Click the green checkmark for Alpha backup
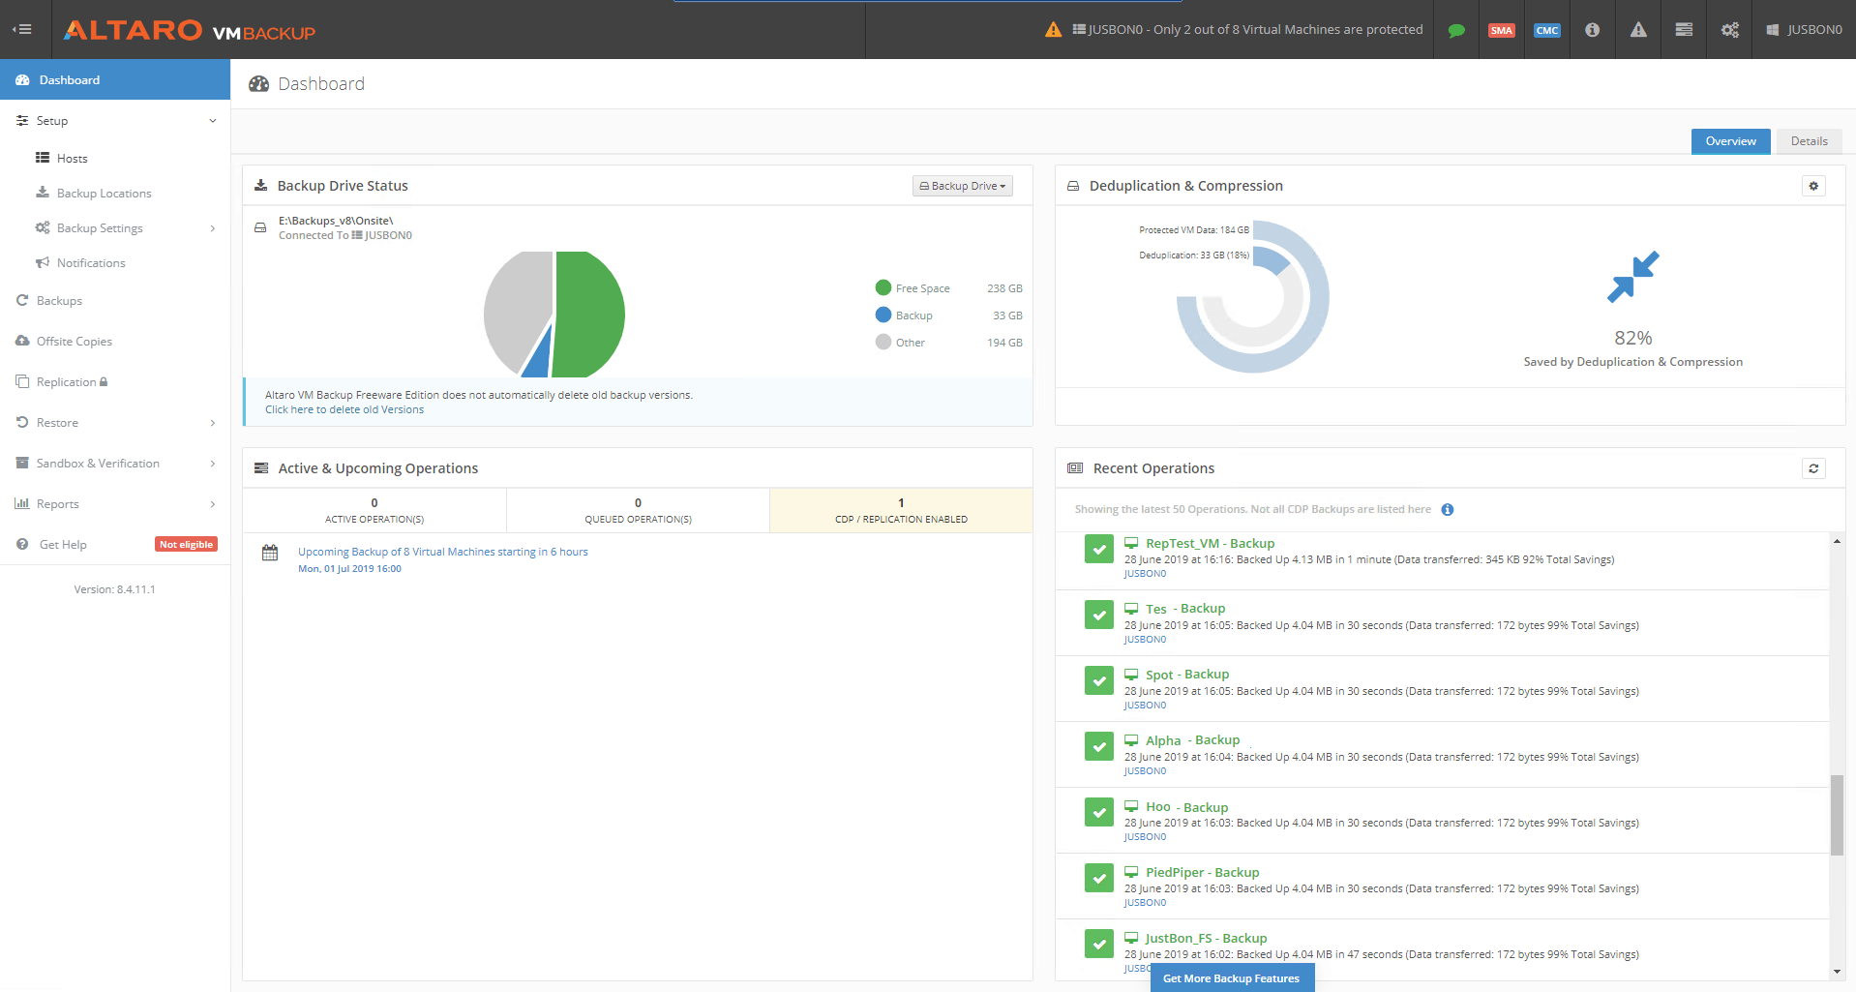1856x992 pixels. 1098,747
